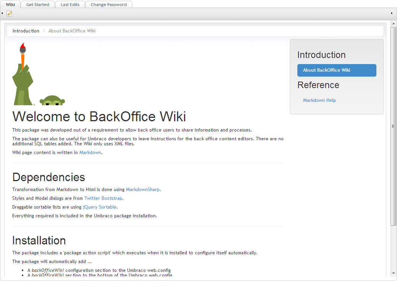Click the green monkey mascot image
This screenshot has width=397, height=281.
click(x=52, y=100)
